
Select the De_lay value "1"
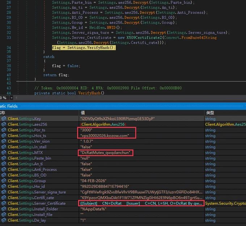[83, 220]
